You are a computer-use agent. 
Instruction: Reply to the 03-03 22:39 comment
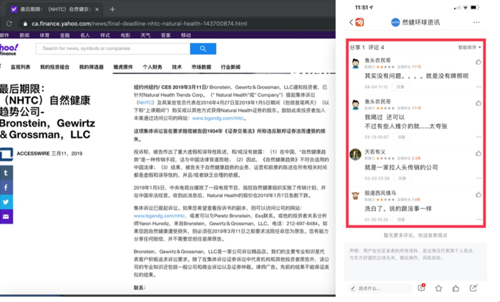(402, 178)
